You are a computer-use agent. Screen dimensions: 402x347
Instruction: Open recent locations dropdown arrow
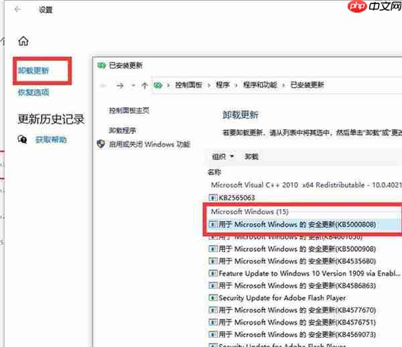(133, 85)
